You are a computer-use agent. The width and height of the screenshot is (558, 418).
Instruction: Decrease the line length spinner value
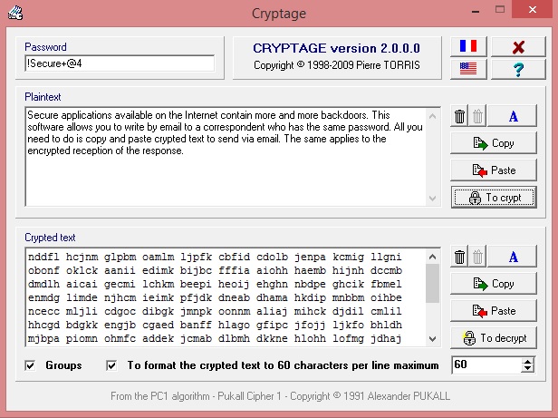pos(528,369)
